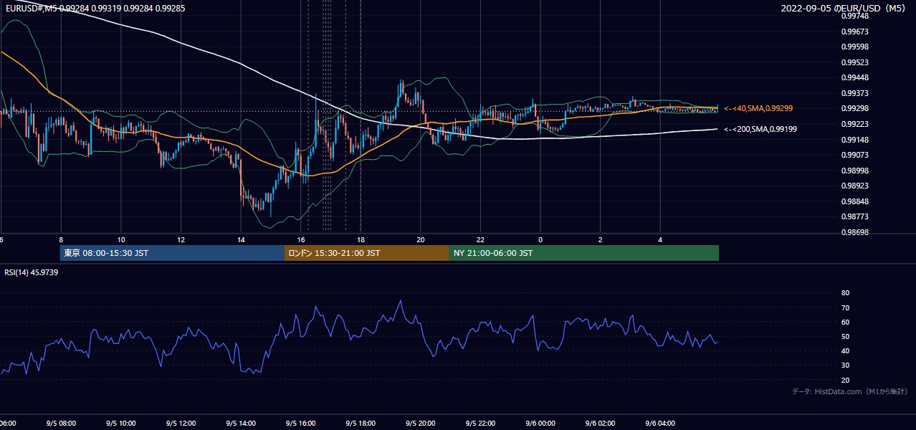Image resolution: width=916 pixels, height=430 pixels.
Task: Click the 200,SMA,0.99199 white label
Action: point(760,129)
